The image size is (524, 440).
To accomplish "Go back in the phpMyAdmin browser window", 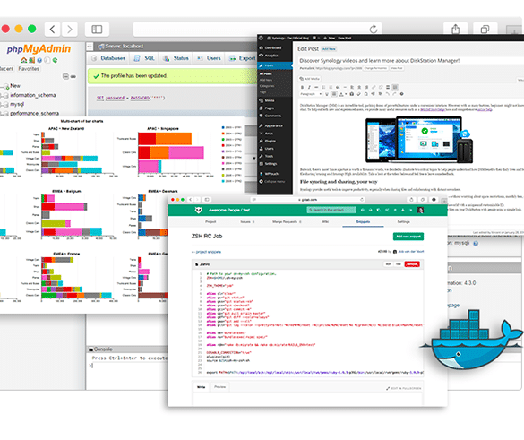I will coord(52,30).
